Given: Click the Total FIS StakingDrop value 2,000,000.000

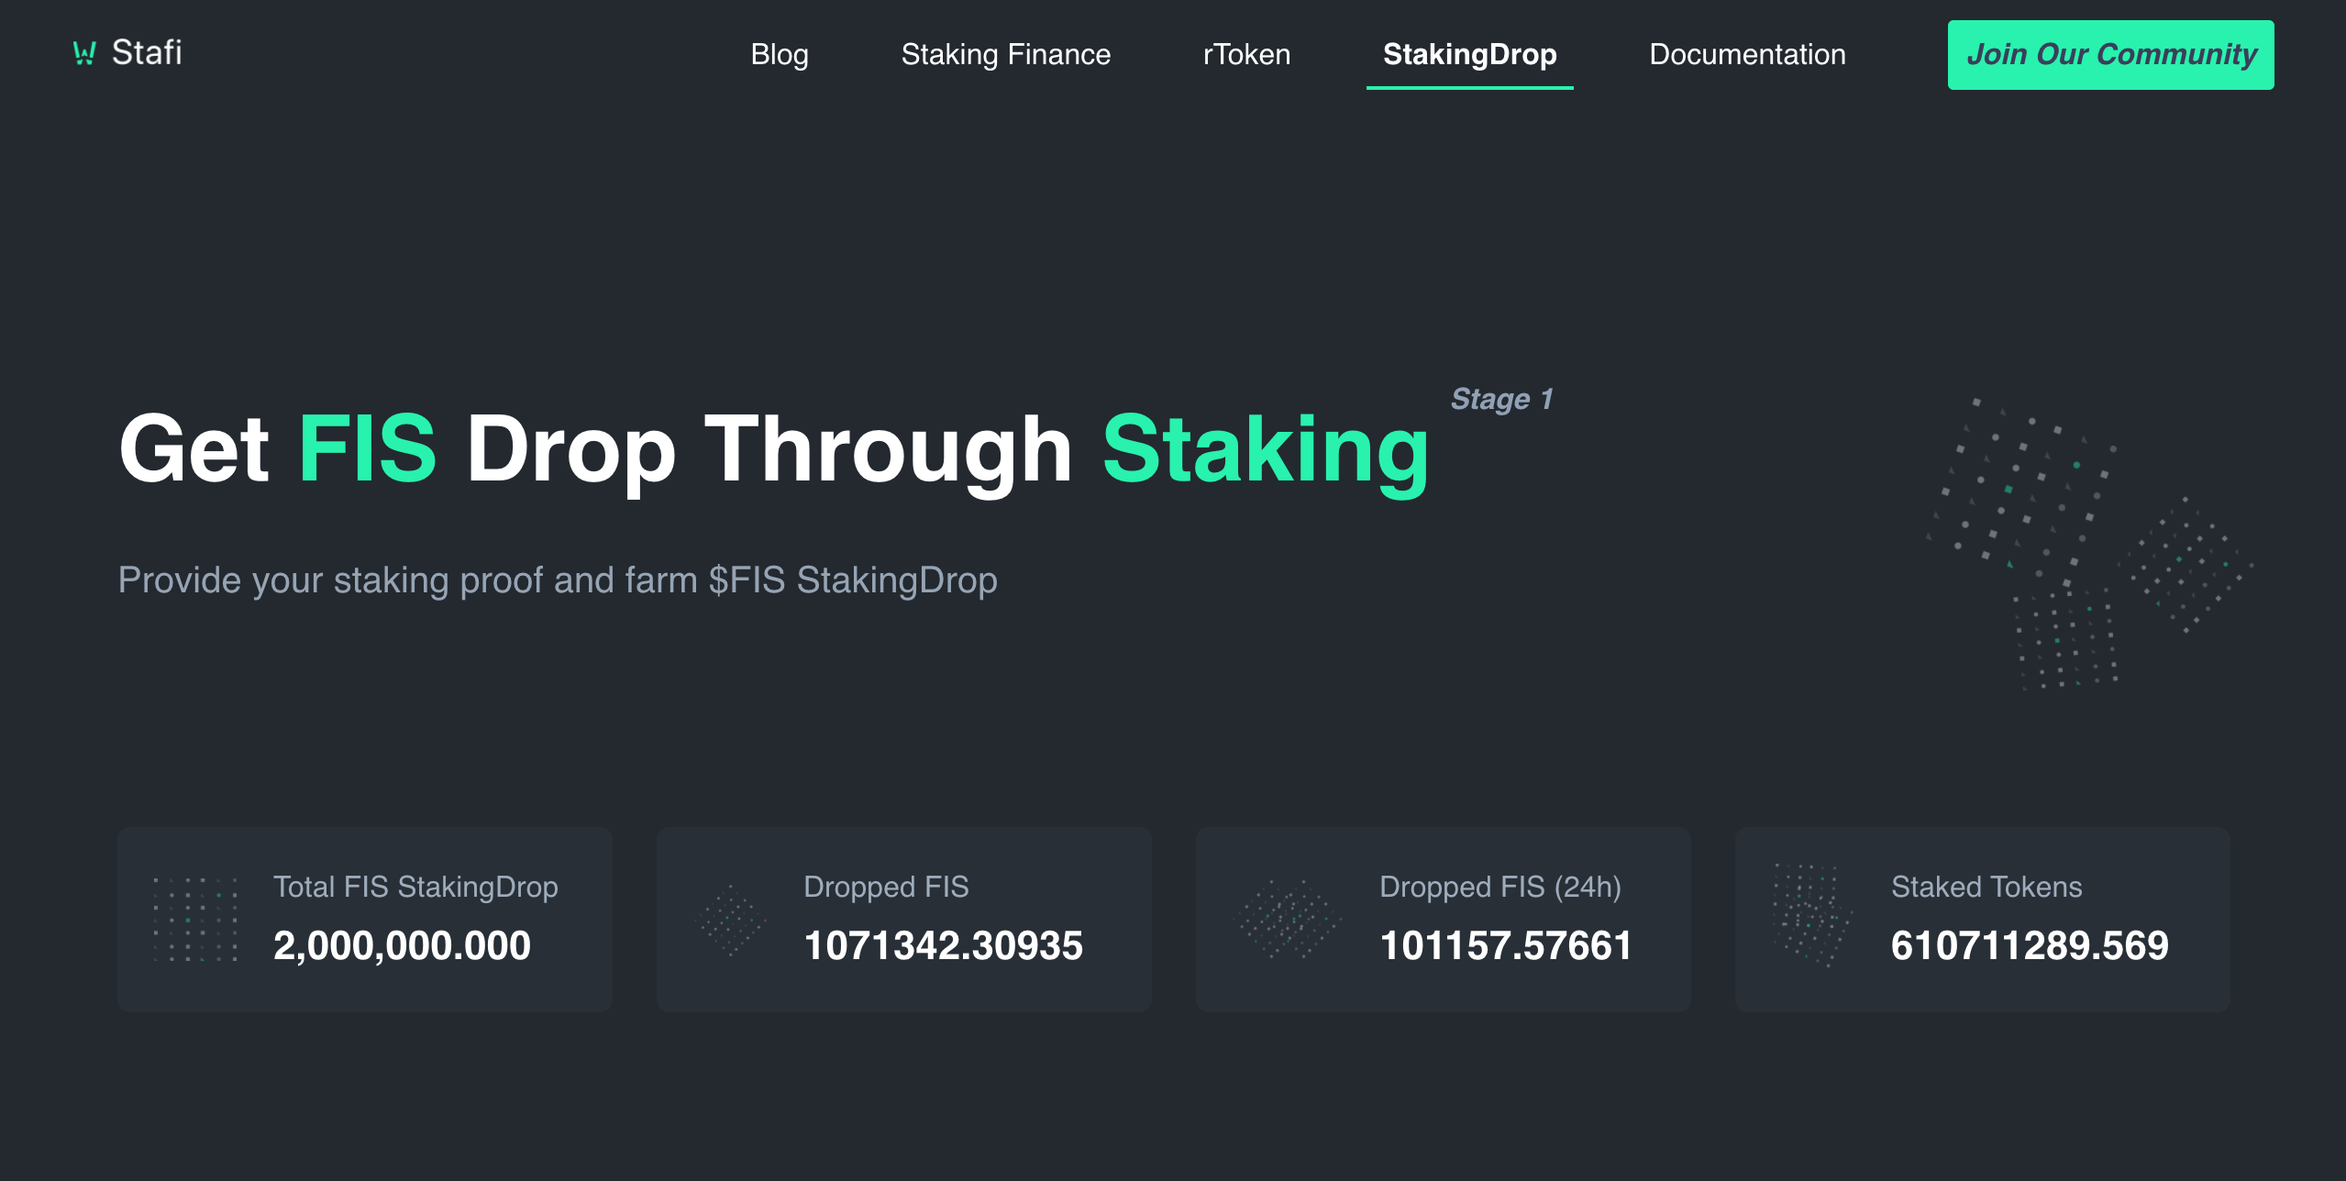Looking at the screenshot, I should (402, 945).
